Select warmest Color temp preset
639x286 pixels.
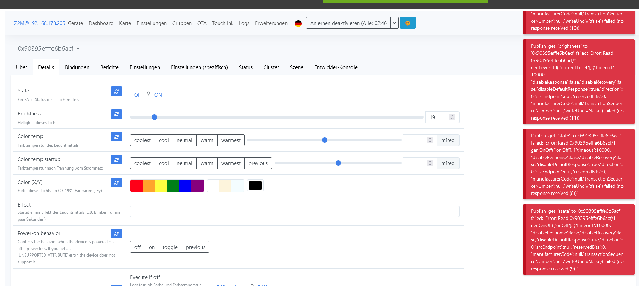[x=231, y=140]
